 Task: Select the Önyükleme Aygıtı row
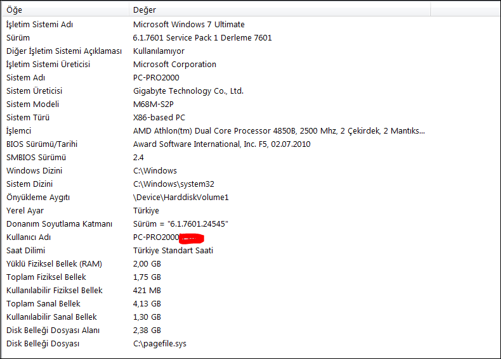(x=38, y=197)
